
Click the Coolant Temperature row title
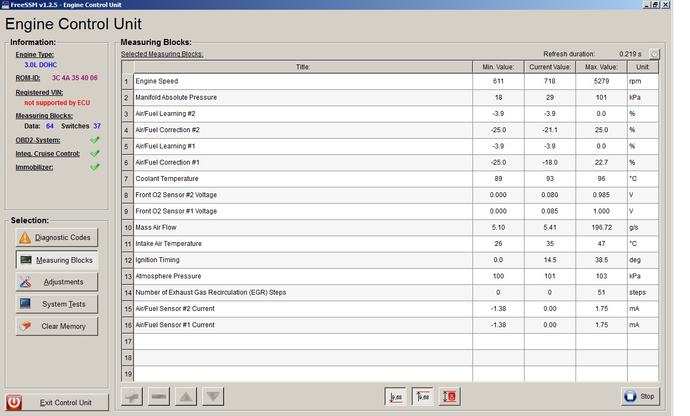click(x=167, y=179)
